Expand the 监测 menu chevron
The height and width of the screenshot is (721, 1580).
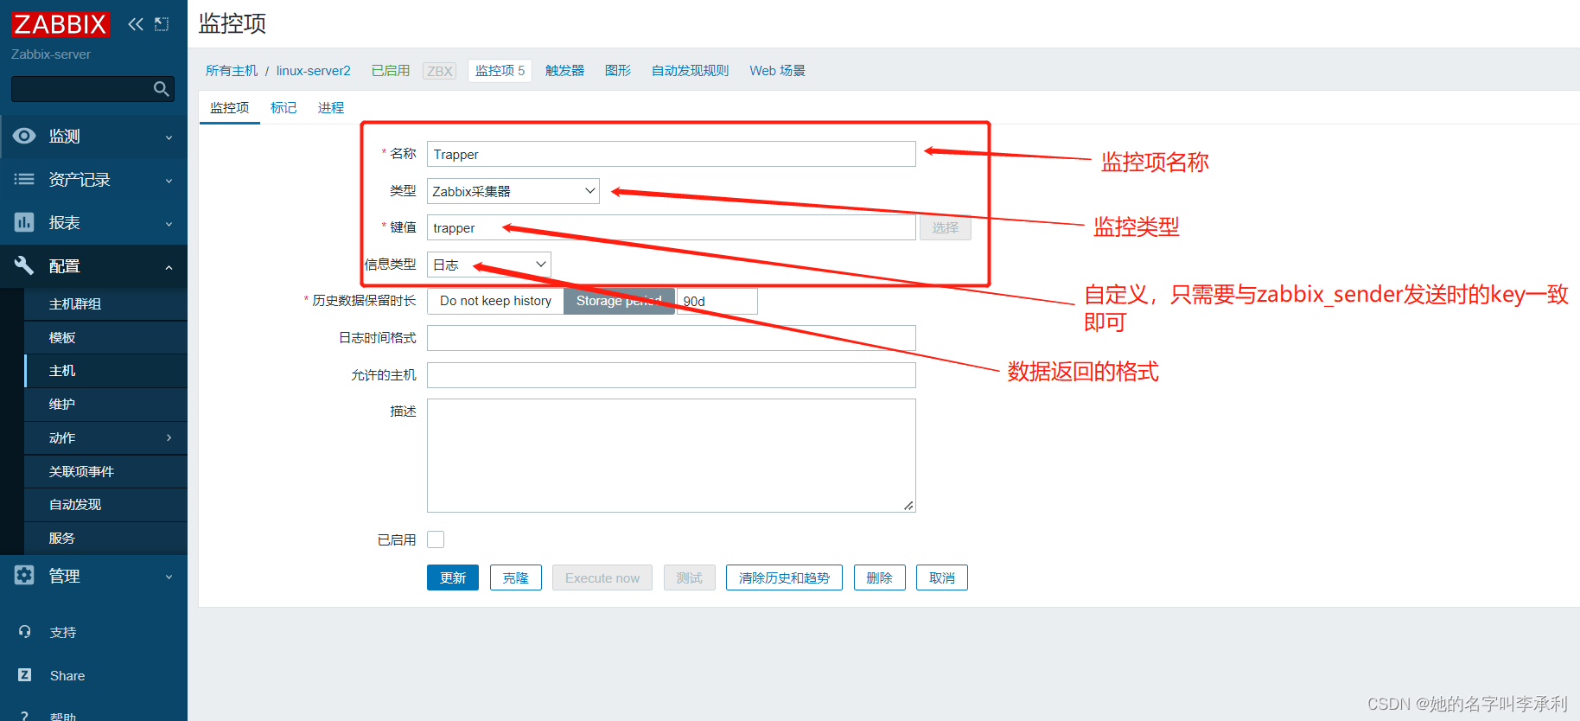point(169,137)
